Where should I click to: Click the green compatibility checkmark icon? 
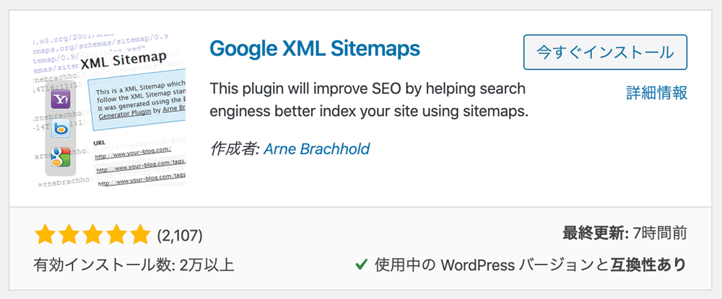click(362, 264)
